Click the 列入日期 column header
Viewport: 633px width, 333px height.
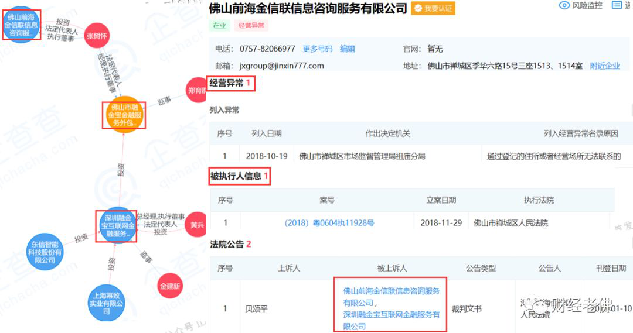(x=267, y=133)
